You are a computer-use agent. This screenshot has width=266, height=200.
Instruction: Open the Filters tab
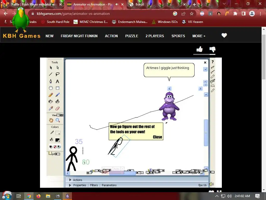click(94, 185)
